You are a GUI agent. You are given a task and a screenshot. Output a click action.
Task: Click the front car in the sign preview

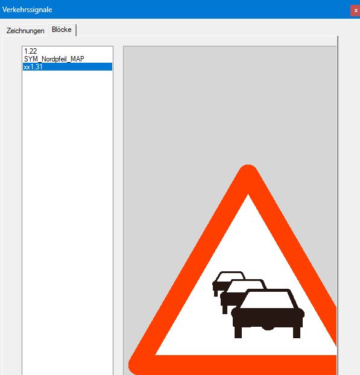tap(268, 314)
